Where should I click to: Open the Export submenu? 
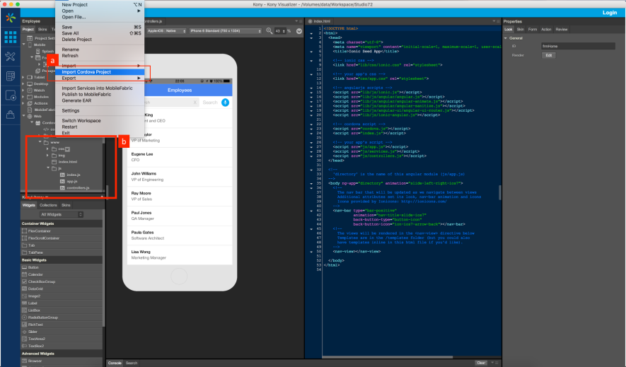[x=100, y=78]
